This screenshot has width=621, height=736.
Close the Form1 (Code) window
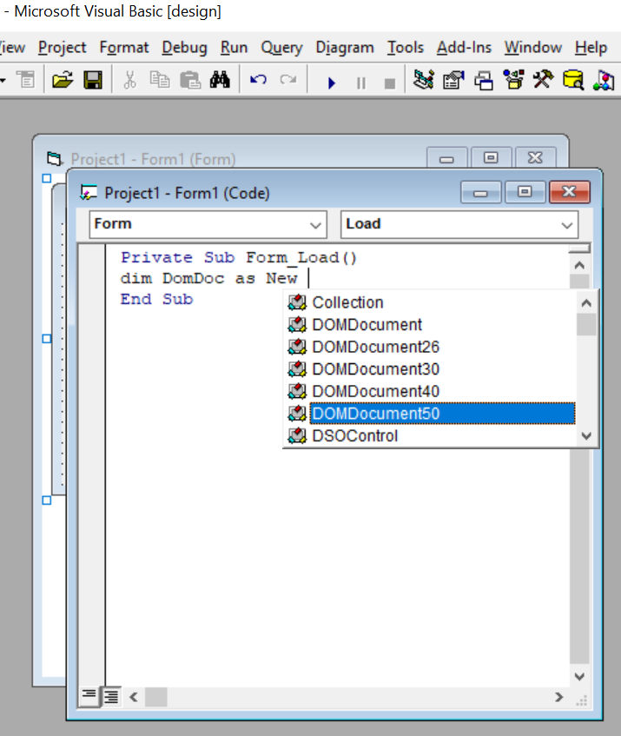[x=569, y=192]
